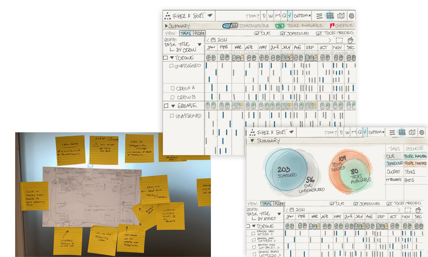Toggle Tools Needed checkbox in the by-crew wireframe
This screenshot has height=257, width=428.
point(319,33)
